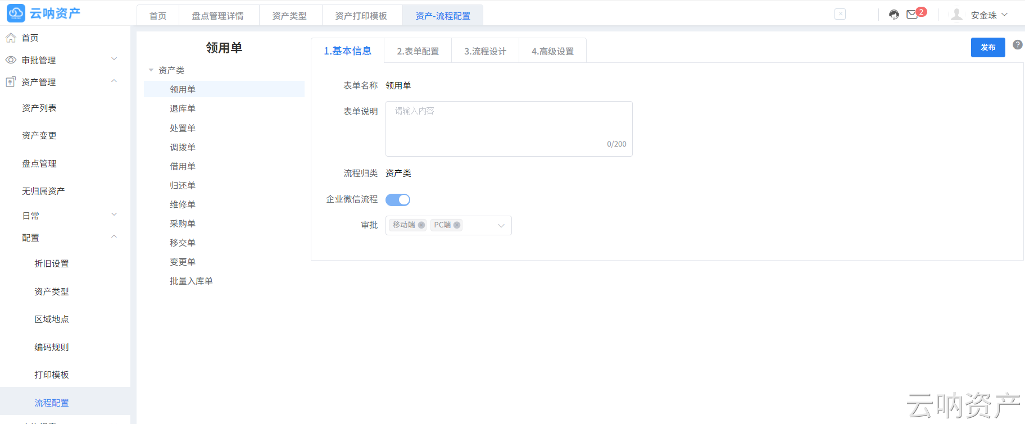Image resolution: width=1025 pixels, height=424 pixels.
Task: Open the 4.高级设置 step tab
Action: click(x=553, y=51)
